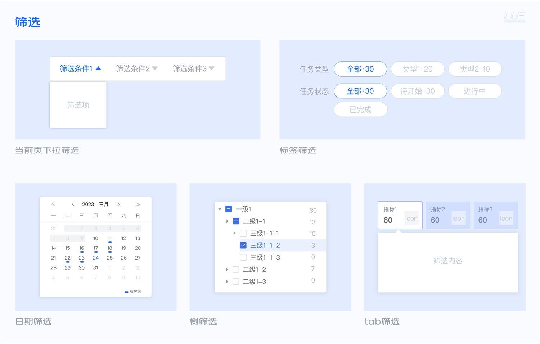
Task: Switch to the 指标2 tab
Action: pos(448,215)
